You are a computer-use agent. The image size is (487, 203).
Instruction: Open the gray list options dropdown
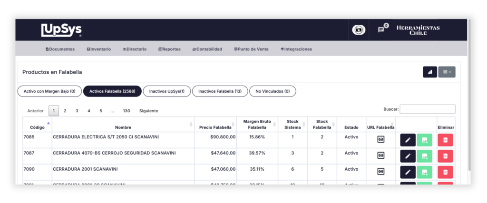click(447, 72)
